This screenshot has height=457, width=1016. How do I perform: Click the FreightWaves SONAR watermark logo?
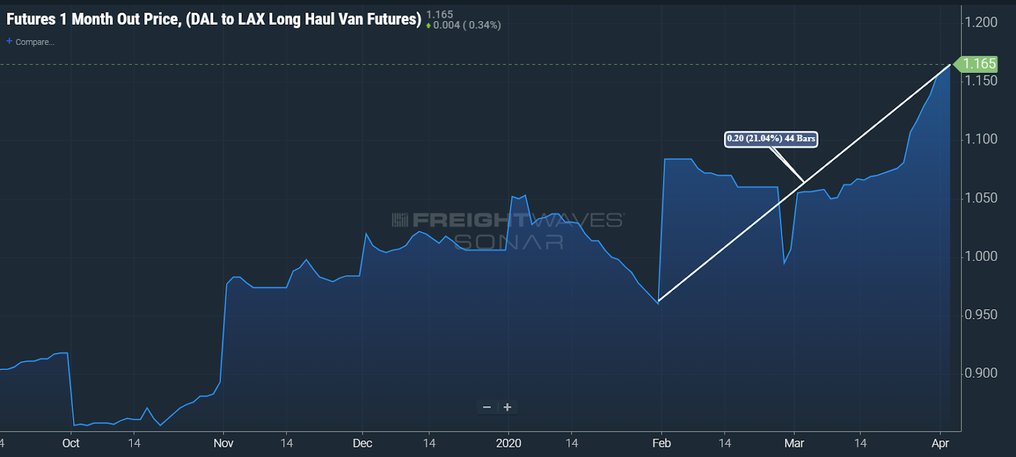coord(508,230)
